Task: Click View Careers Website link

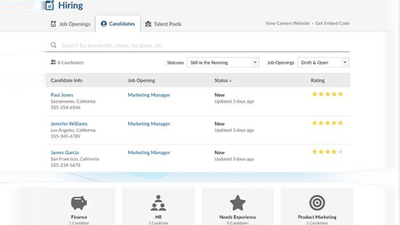Action: [x=287, y=23]
